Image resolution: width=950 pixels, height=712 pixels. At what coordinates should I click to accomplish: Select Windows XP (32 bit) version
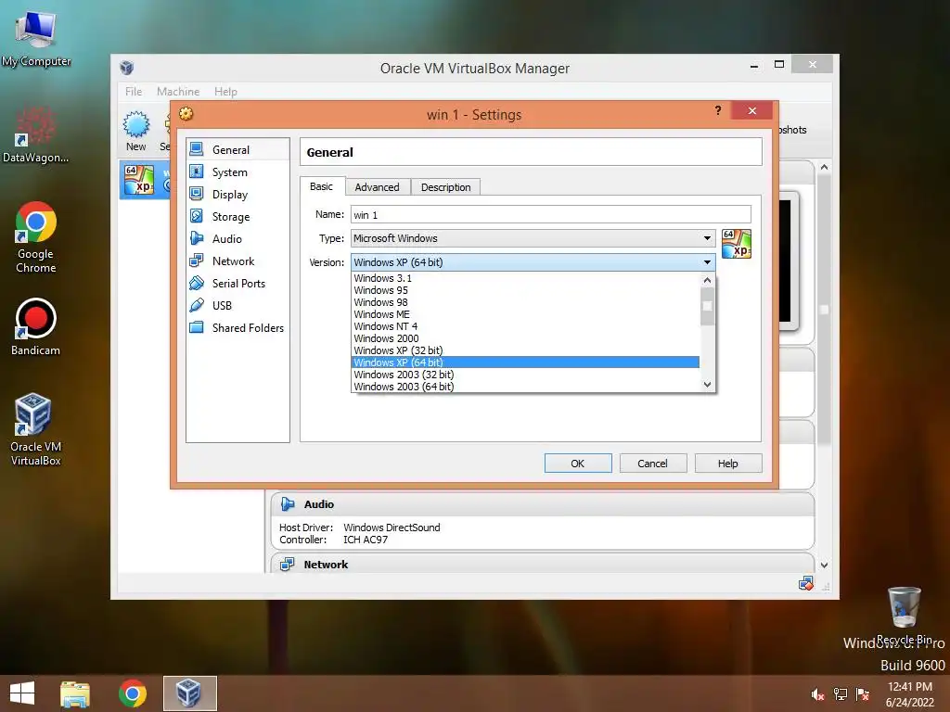click(525, 350)
